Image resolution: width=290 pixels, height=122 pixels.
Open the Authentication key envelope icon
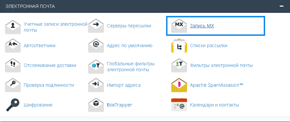(x=13, y=85)
